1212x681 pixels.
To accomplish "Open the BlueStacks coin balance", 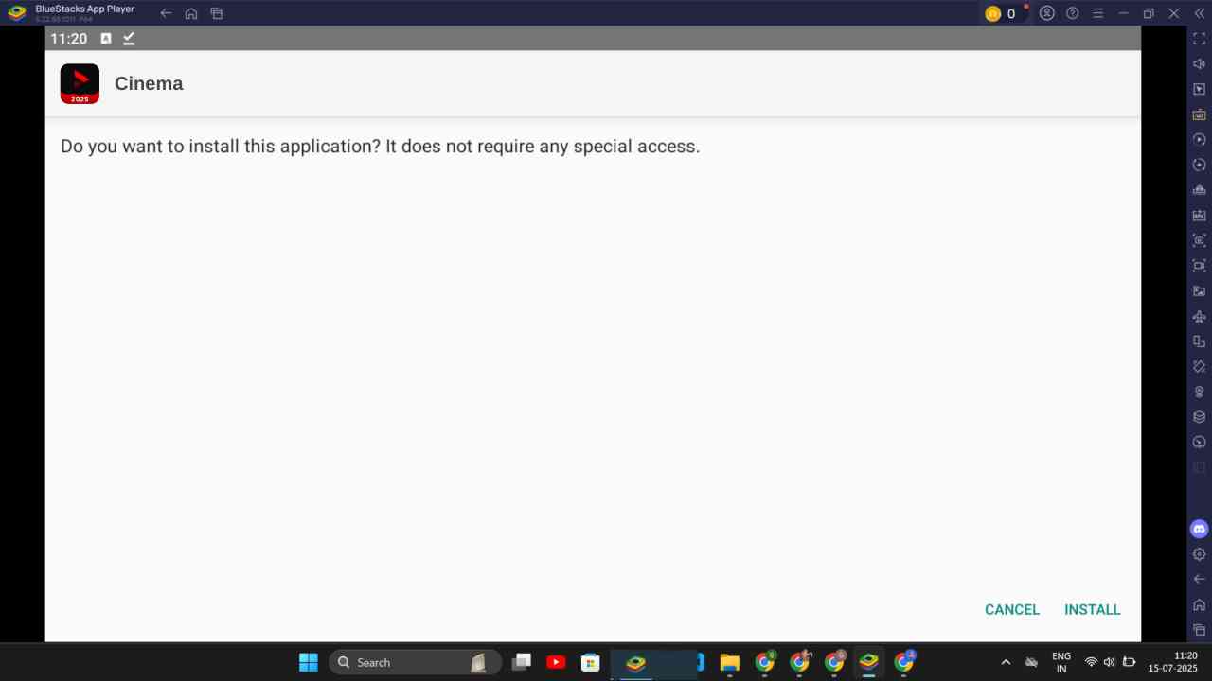I will (x=1001, y=13).
